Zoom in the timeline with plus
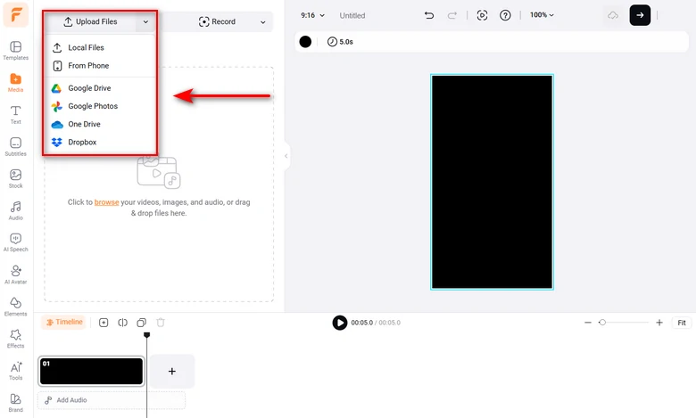Image resolution: width=696 pixels, height=418 pixels. tap(659, 323)
